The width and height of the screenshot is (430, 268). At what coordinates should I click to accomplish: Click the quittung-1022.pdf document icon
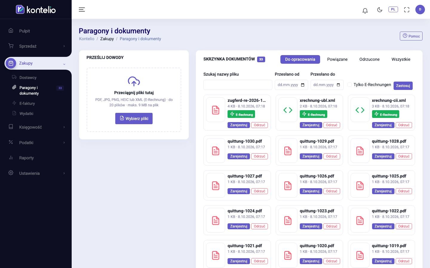[360, 221]
